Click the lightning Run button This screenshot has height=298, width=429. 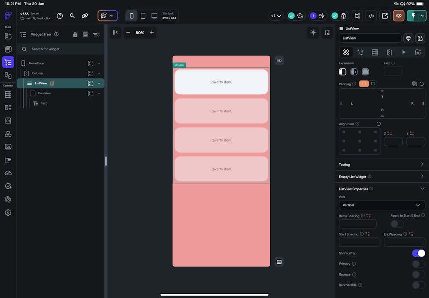[413, 16]
